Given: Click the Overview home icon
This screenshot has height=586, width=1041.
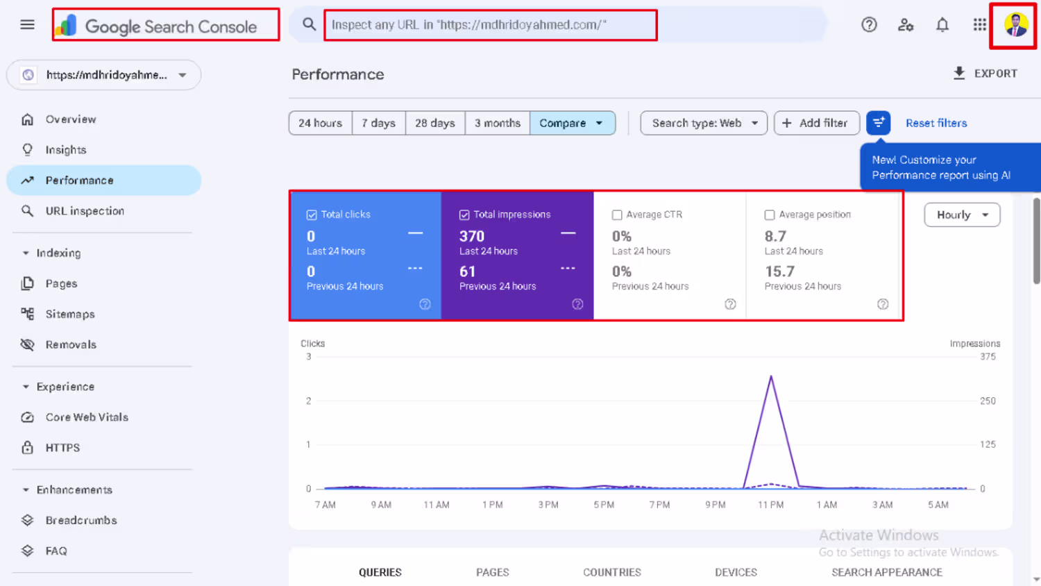Looking at the screenshot, I should [28, 119].
